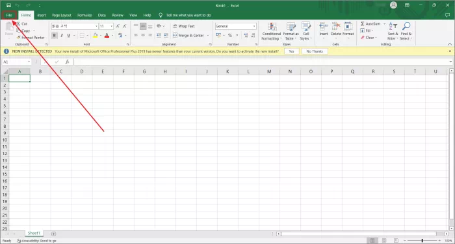This screenshot has height=244, width=455.
Task: Select the Data tab
Action: point(102,15)
